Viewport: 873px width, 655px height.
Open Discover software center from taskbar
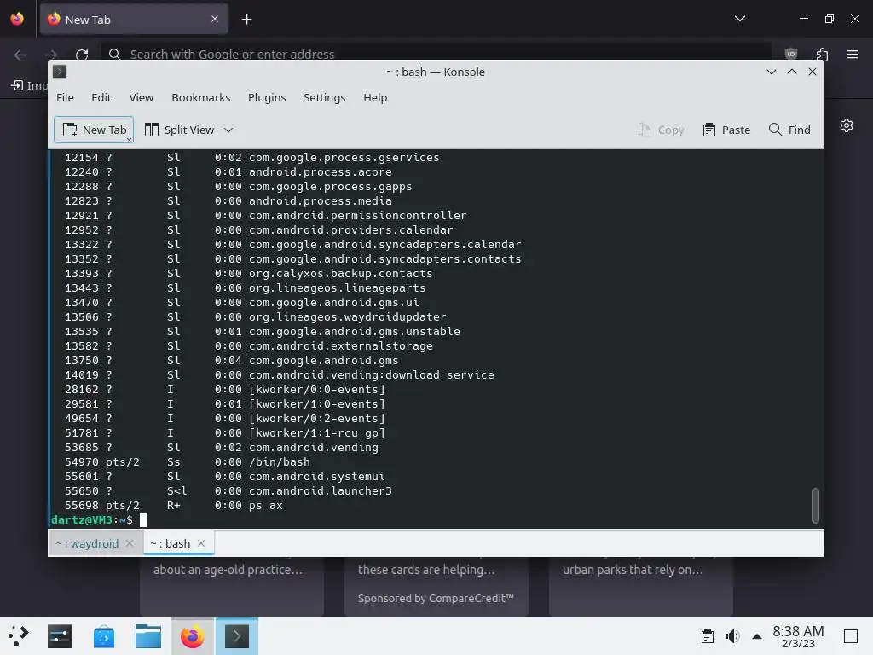104,636
